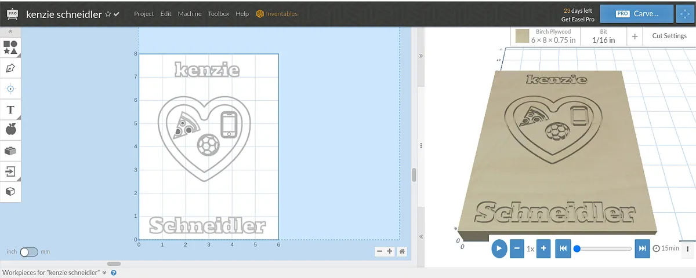Open the Icons library apple
Screen dimensions: 696x278
coord(10,130)
